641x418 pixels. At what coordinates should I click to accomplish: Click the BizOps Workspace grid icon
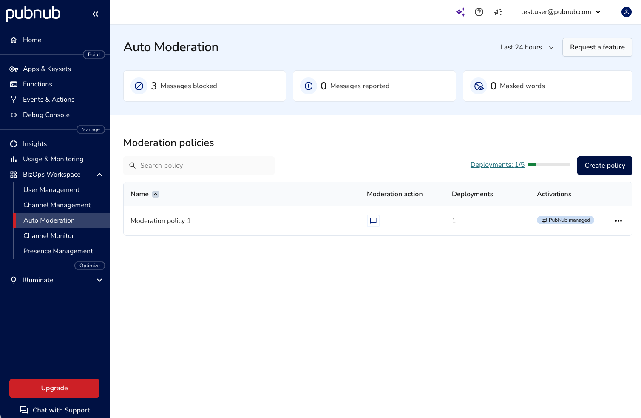coord(14,175)
